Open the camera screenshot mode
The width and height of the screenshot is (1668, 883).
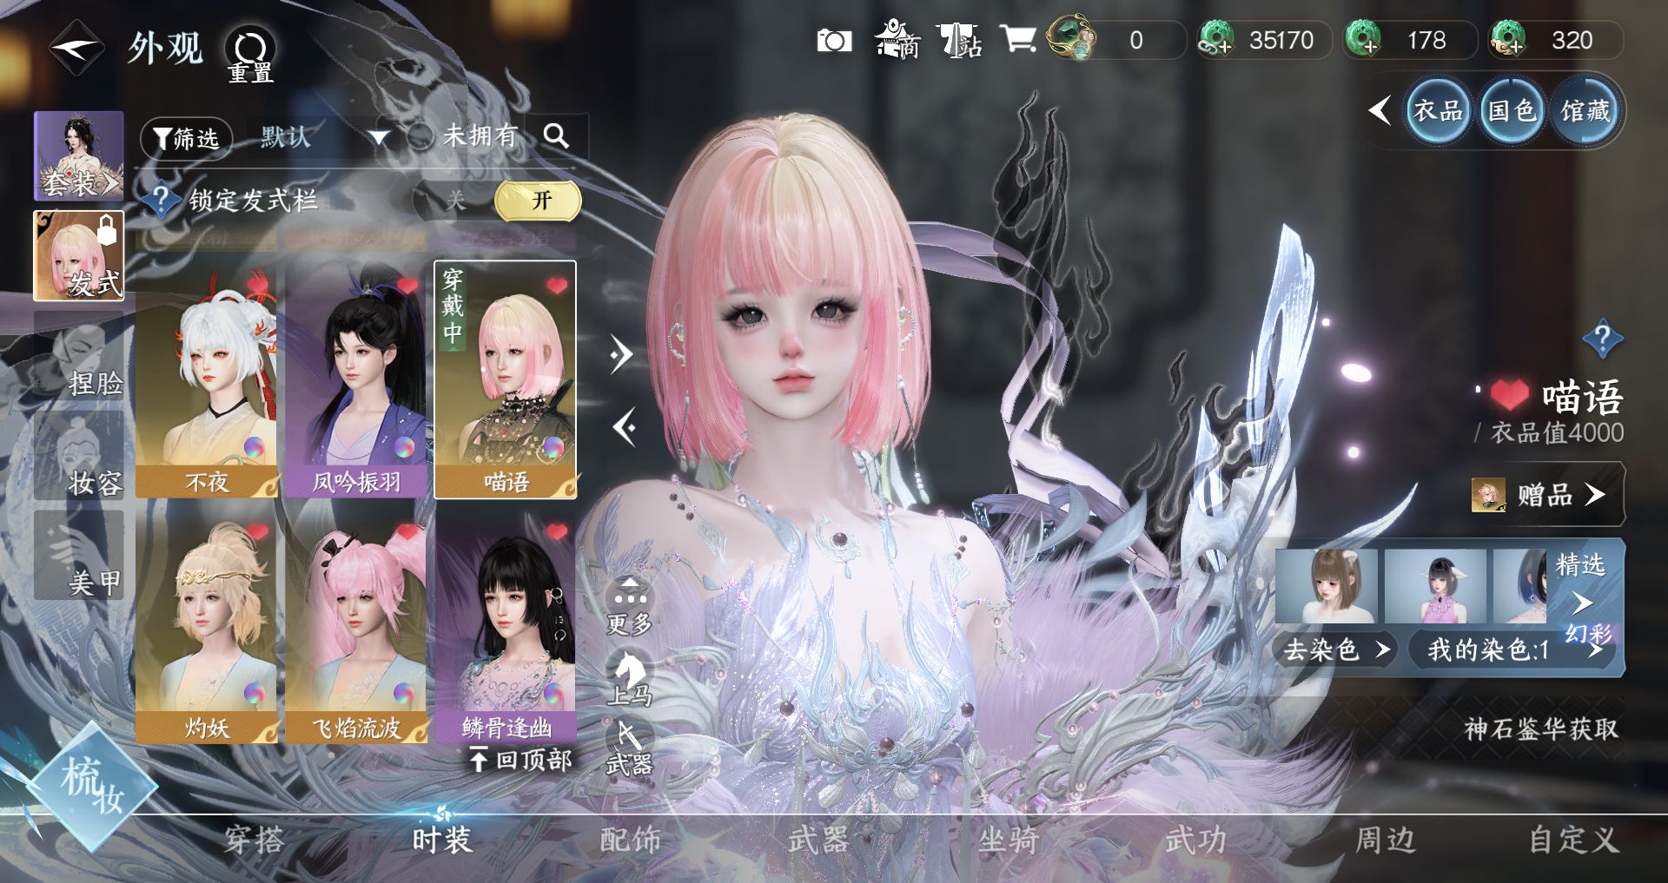pos(834,41)
